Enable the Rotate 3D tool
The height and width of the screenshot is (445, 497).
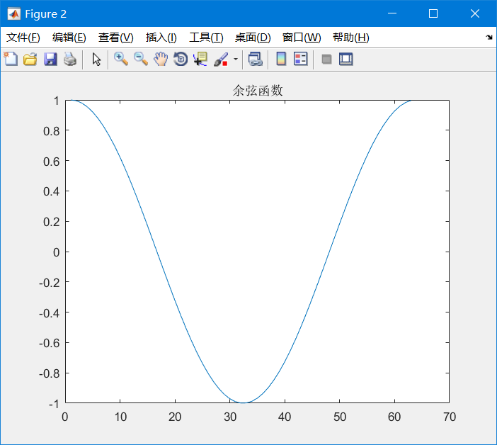tap(181, 59)
